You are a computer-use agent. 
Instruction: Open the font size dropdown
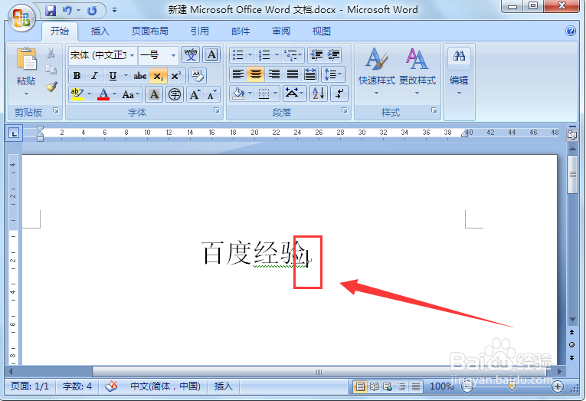click(x=173, y=55)
